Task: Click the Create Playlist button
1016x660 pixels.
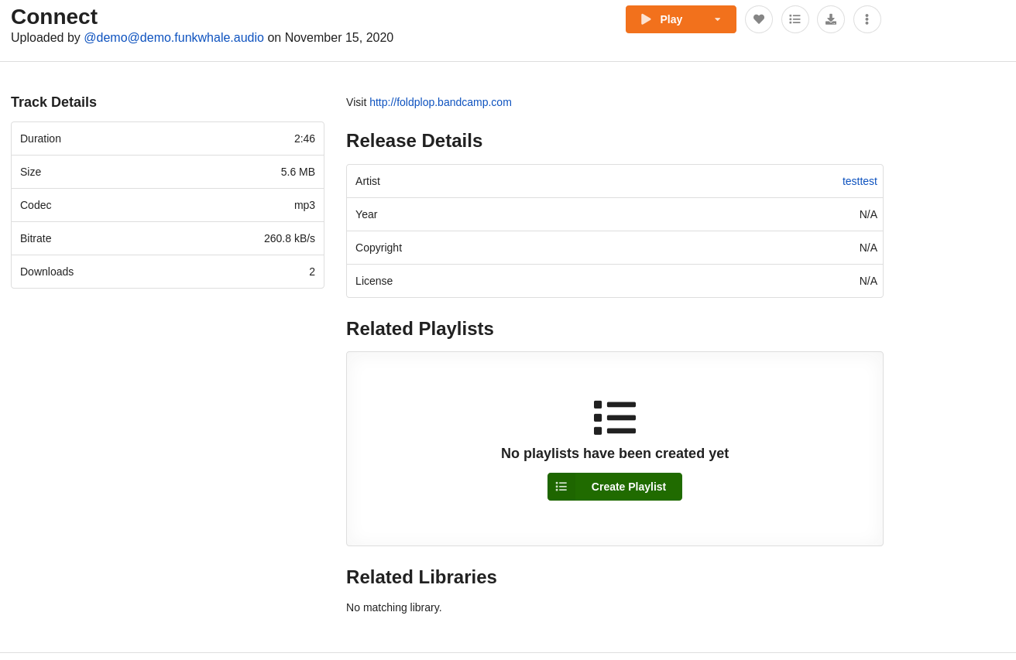Action: tap(615, 487)
